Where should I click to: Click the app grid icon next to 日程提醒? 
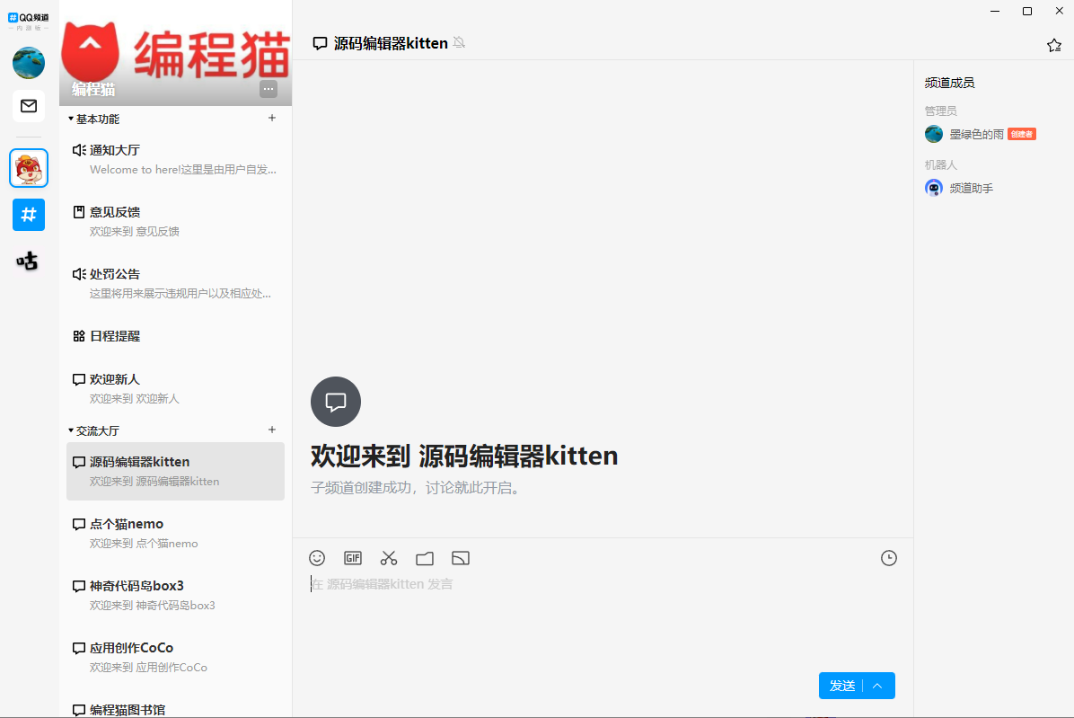[79, 336]
